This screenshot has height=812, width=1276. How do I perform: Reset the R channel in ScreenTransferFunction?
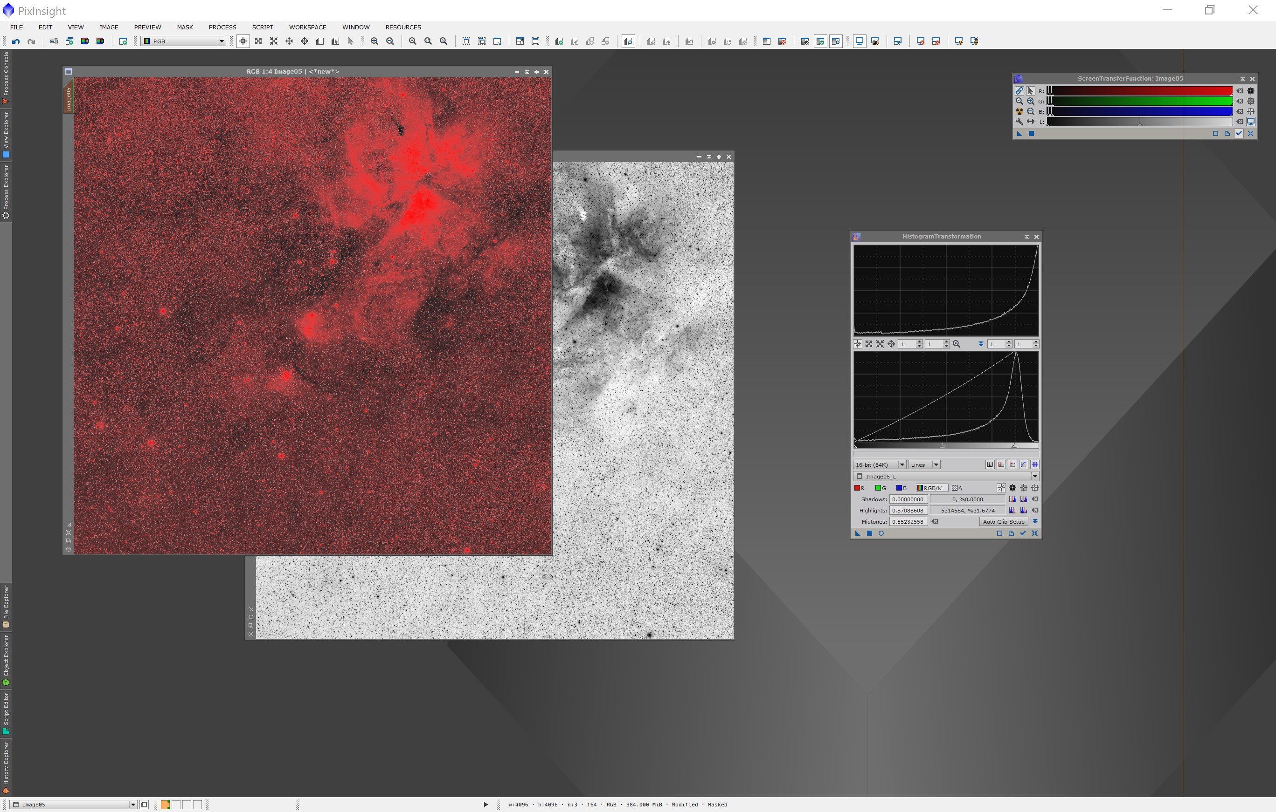pos(1240,91)
